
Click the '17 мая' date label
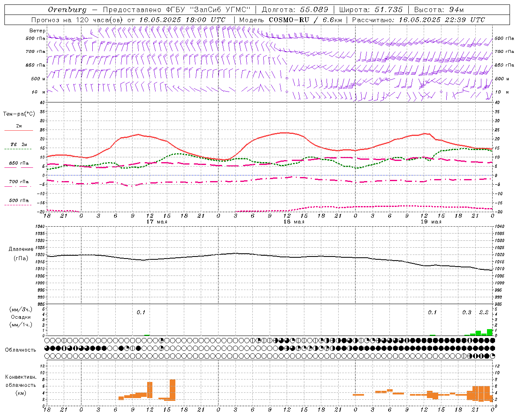click(157, 222)
